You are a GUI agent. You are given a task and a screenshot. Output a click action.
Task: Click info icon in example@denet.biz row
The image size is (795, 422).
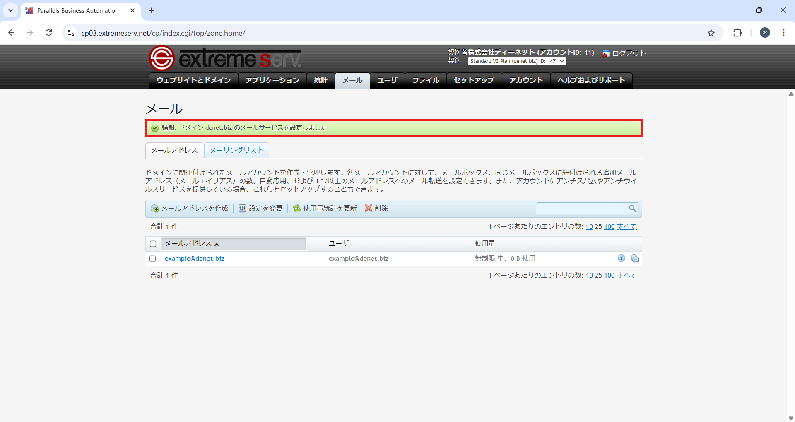click(x=622, y=258)
